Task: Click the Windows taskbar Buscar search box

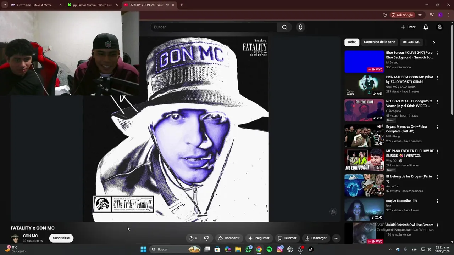Action: 176,249
